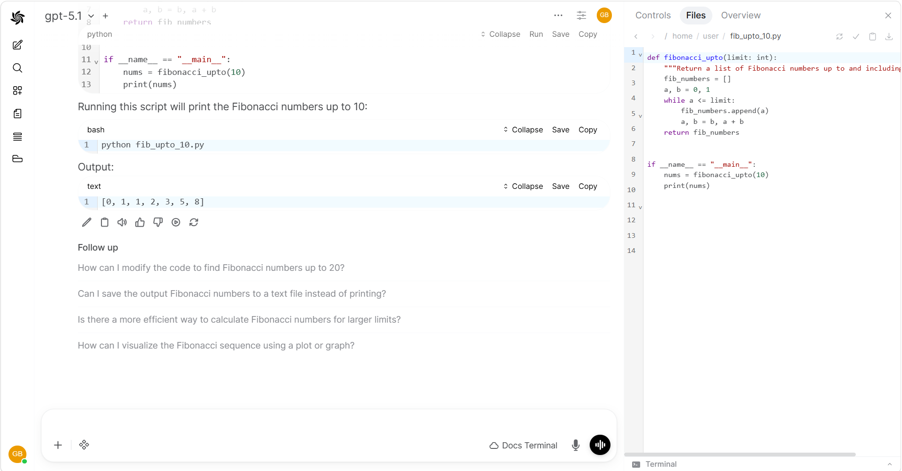The image size is (902, 471).
Task: Open chat controls sliders icon
Action: (582, 15)
